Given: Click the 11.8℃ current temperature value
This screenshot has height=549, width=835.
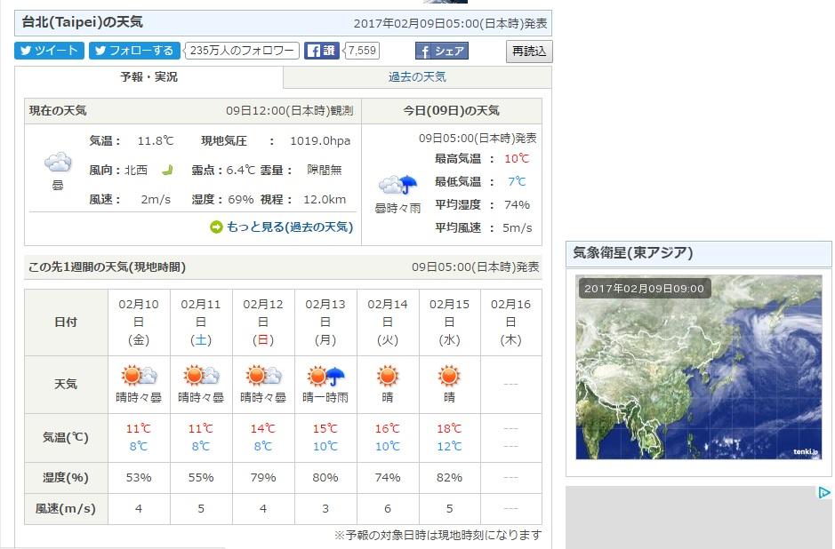Looking at the screenshot, I should click(x=156, y=141).
